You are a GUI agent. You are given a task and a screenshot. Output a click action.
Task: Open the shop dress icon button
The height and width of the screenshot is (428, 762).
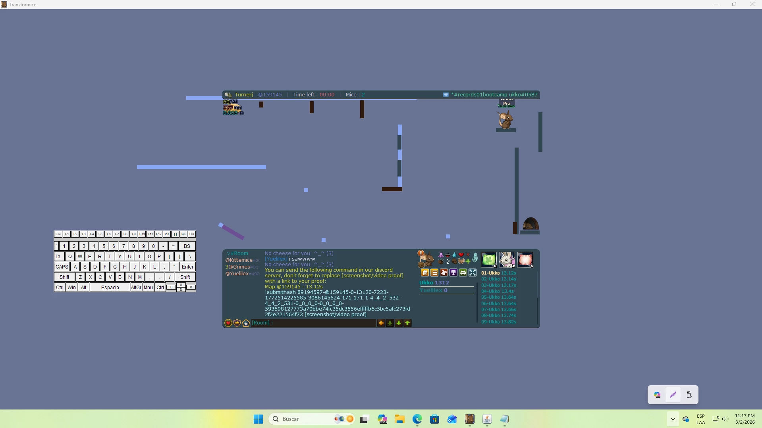pyautogui.click(x=444, y=273)
